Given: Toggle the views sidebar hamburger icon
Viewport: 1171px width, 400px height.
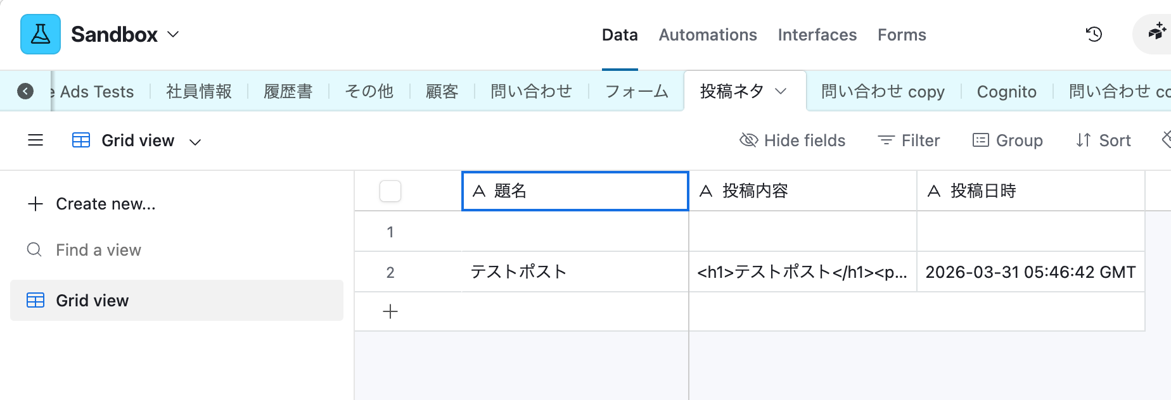Looking at the screenshot, I should tap(35, 141).
